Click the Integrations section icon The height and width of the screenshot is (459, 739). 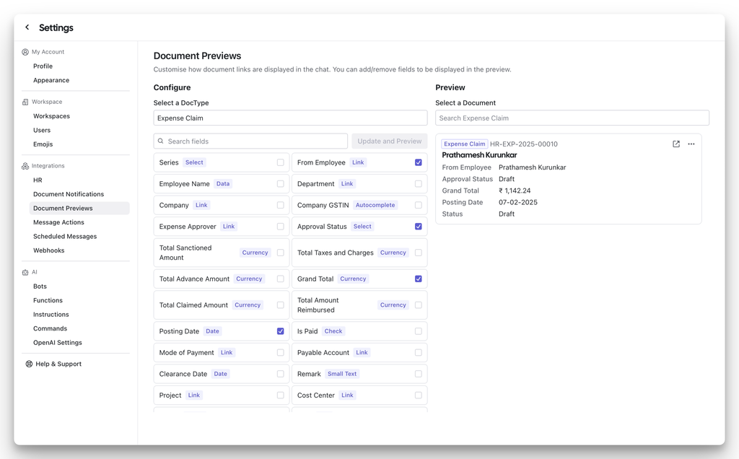point(24,165)
